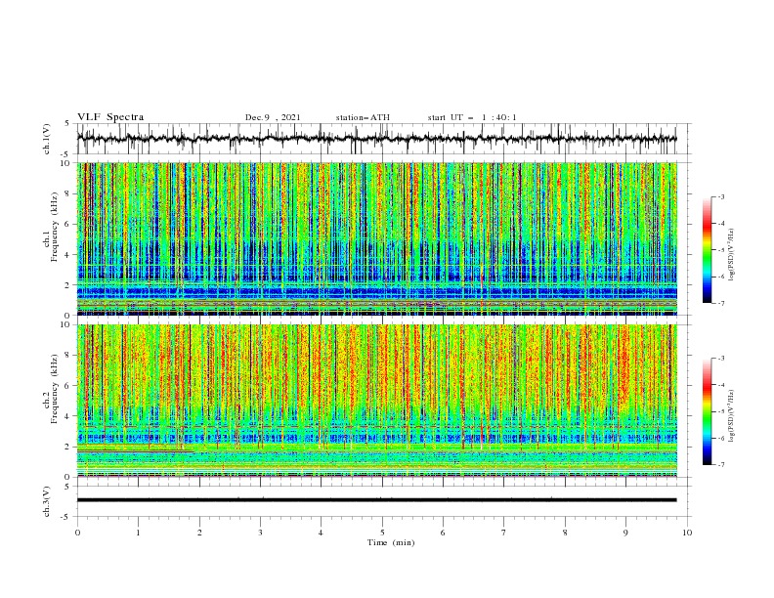The height and width of the screenshot is (598, 774).
Task: Click the '10' kHz tick of the ch.2 spectrogram
Action: click(66, 324)
